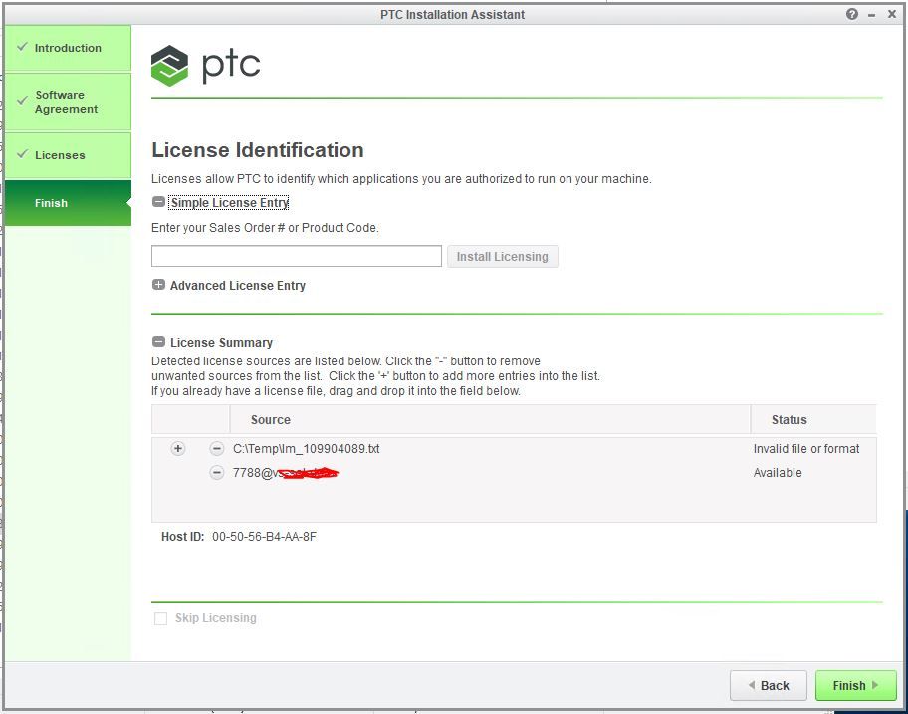
Task: Remove the C:\Temp\lm_109904089.txt license source
Action: [217, 449]
